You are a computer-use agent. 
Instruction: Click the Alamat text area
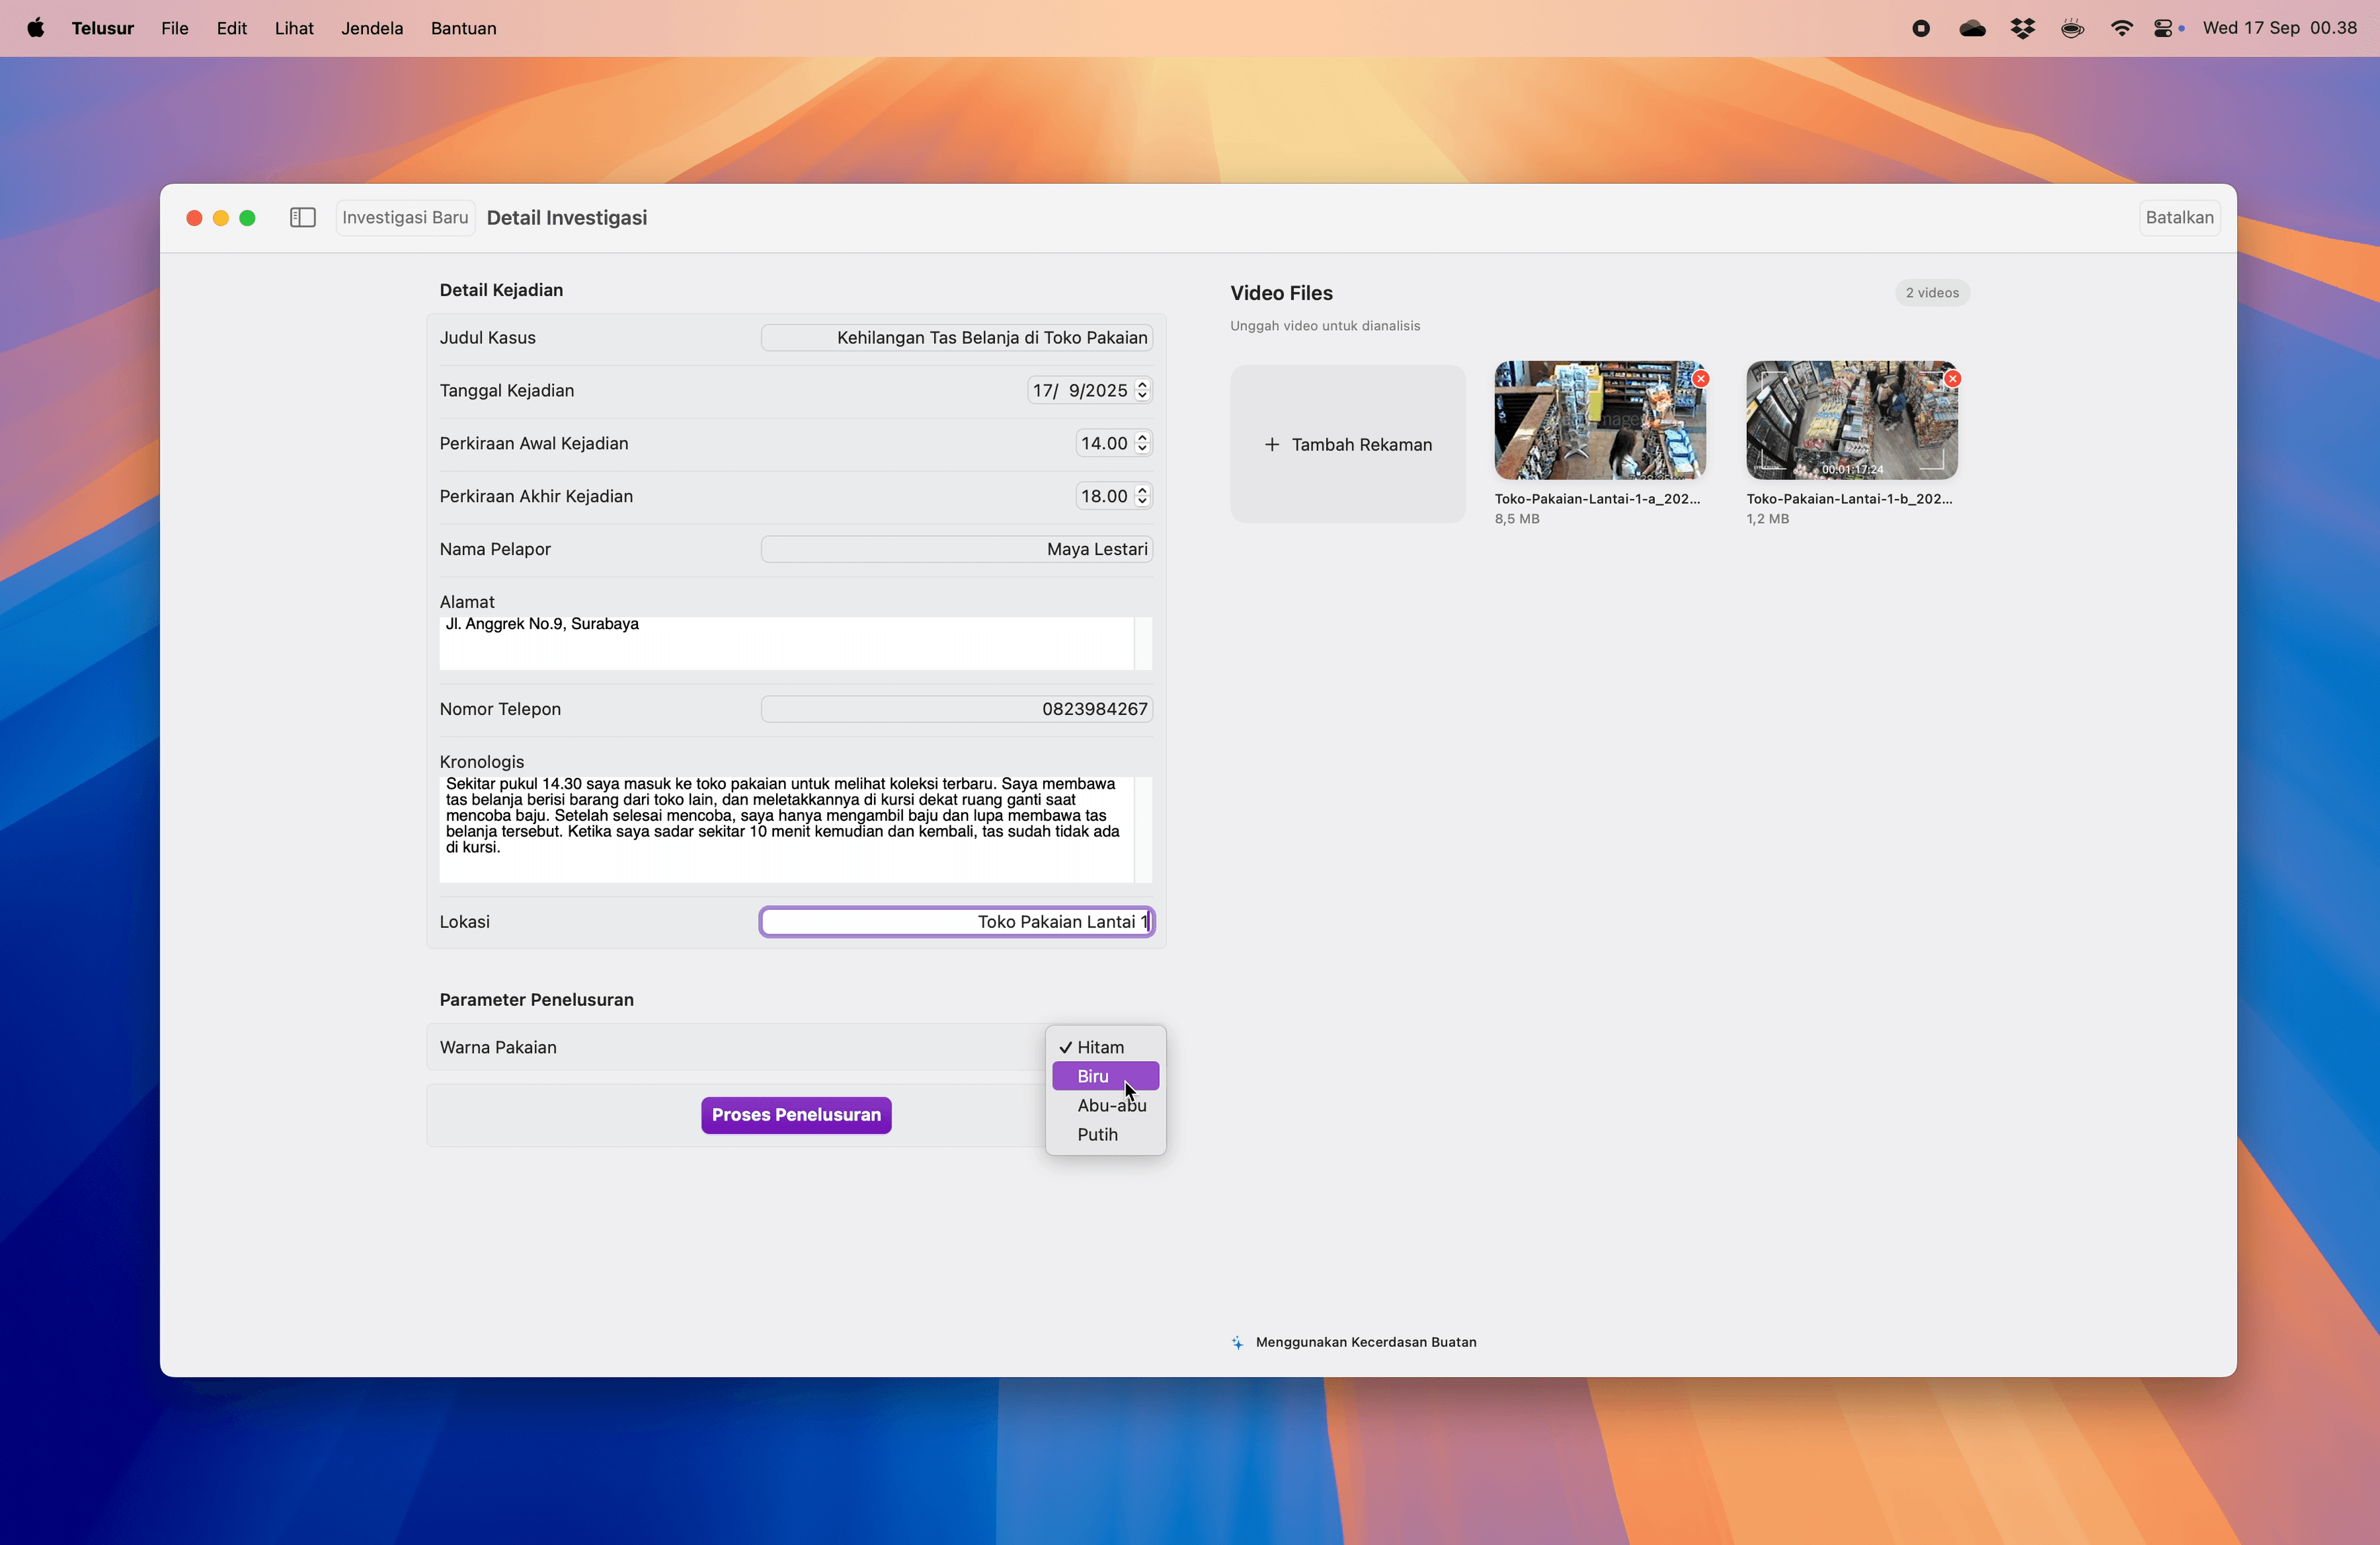click(795, 644)
